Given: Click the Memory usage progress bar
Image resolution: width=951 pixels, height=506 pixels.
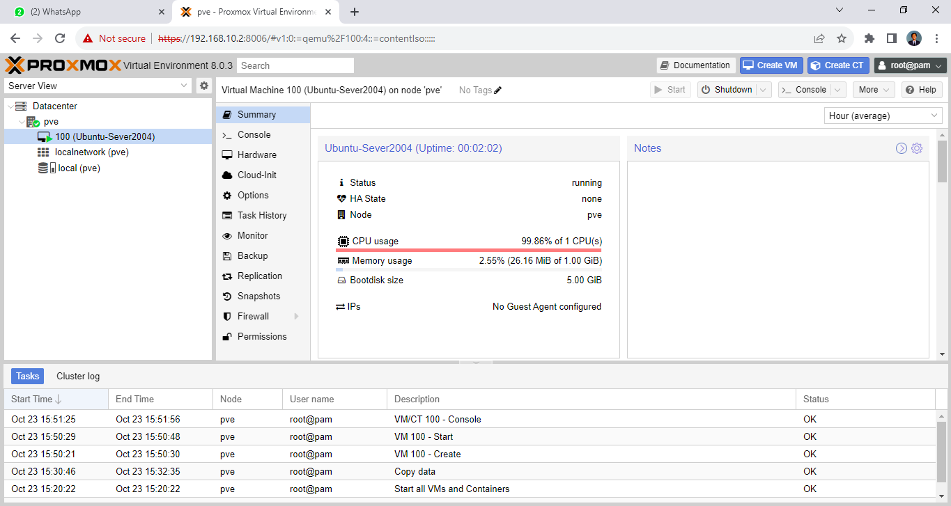Looking at the screenshot, I should point(468,269).
